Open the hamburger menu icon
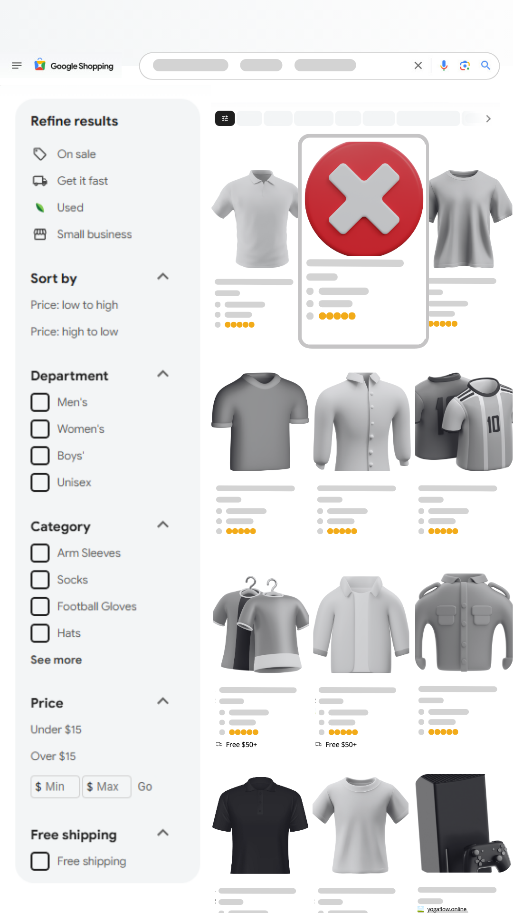Image resolution: width=513 pixels, height=913 pixels. pyautogui.click(x=17, y=66)
